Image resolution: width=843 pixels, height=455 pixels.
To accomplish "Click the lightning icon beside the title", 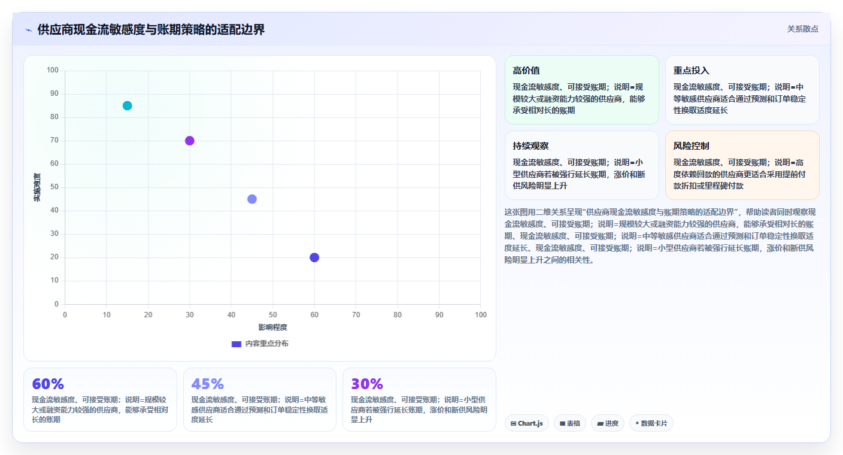I will (x=29, y=30).
